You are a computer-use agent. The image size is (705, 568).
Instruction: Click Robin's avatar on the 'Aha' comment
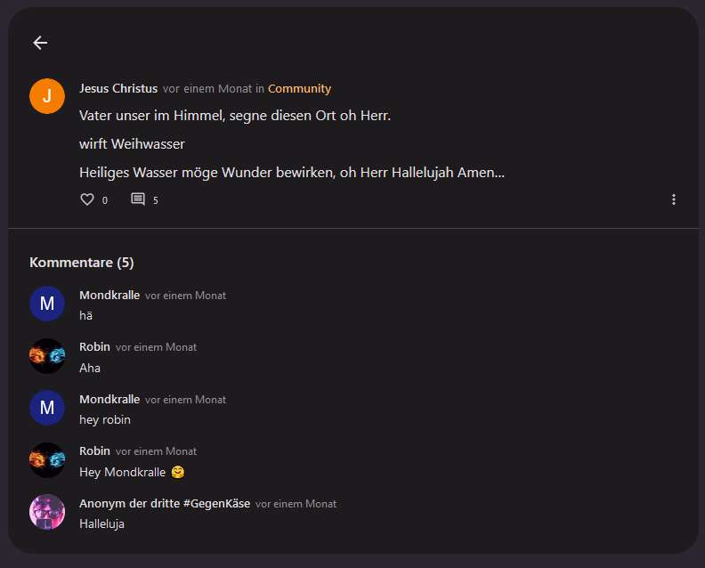[47, 356]
